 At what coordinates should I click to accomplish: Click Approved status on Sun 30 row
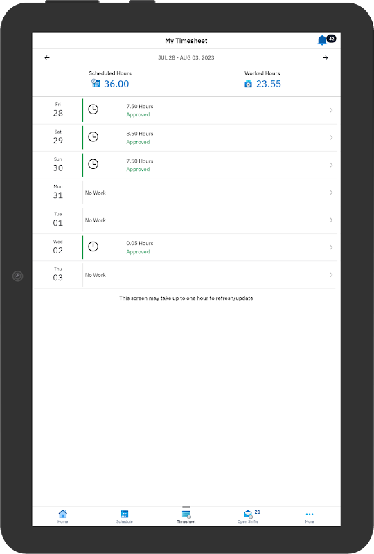[138, 169]
